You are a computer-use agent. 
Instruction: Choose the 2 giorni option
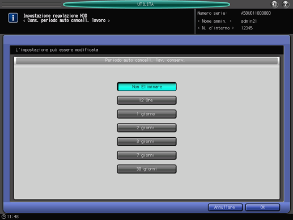click(x=147, y=128)
